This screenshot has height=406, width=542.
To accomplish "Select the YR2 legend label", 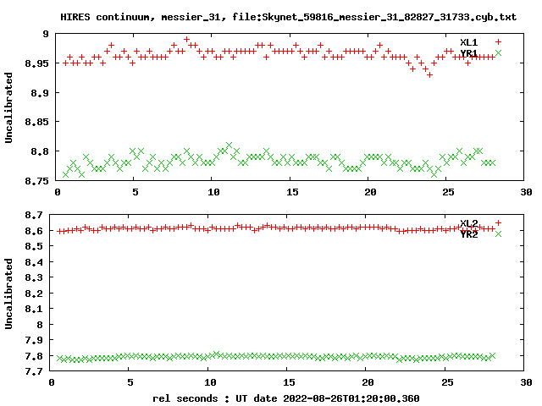I will 468,234.
